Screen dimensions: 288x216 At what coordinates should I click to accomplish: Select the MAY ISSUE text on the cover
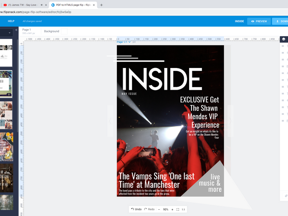(x=129, y=94)
